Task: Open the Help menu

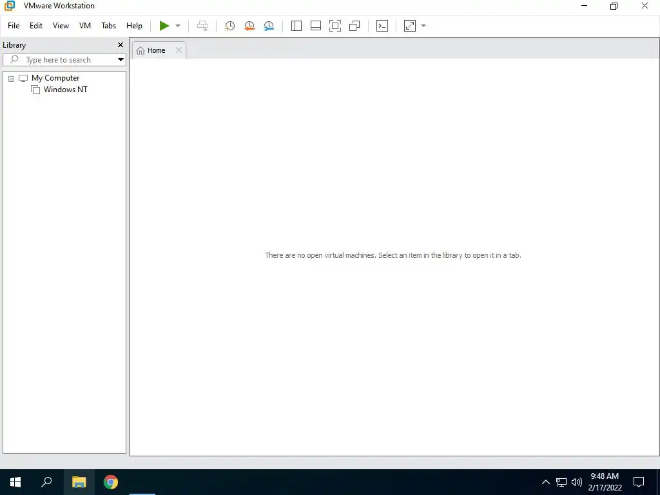Action: [x=134, y=26]
